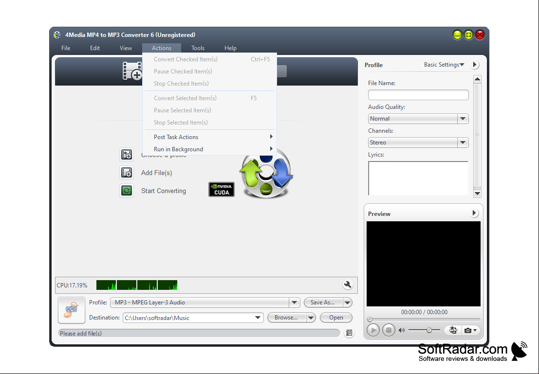Open the MP3 profile dropdown arrow

pos(294,303)
